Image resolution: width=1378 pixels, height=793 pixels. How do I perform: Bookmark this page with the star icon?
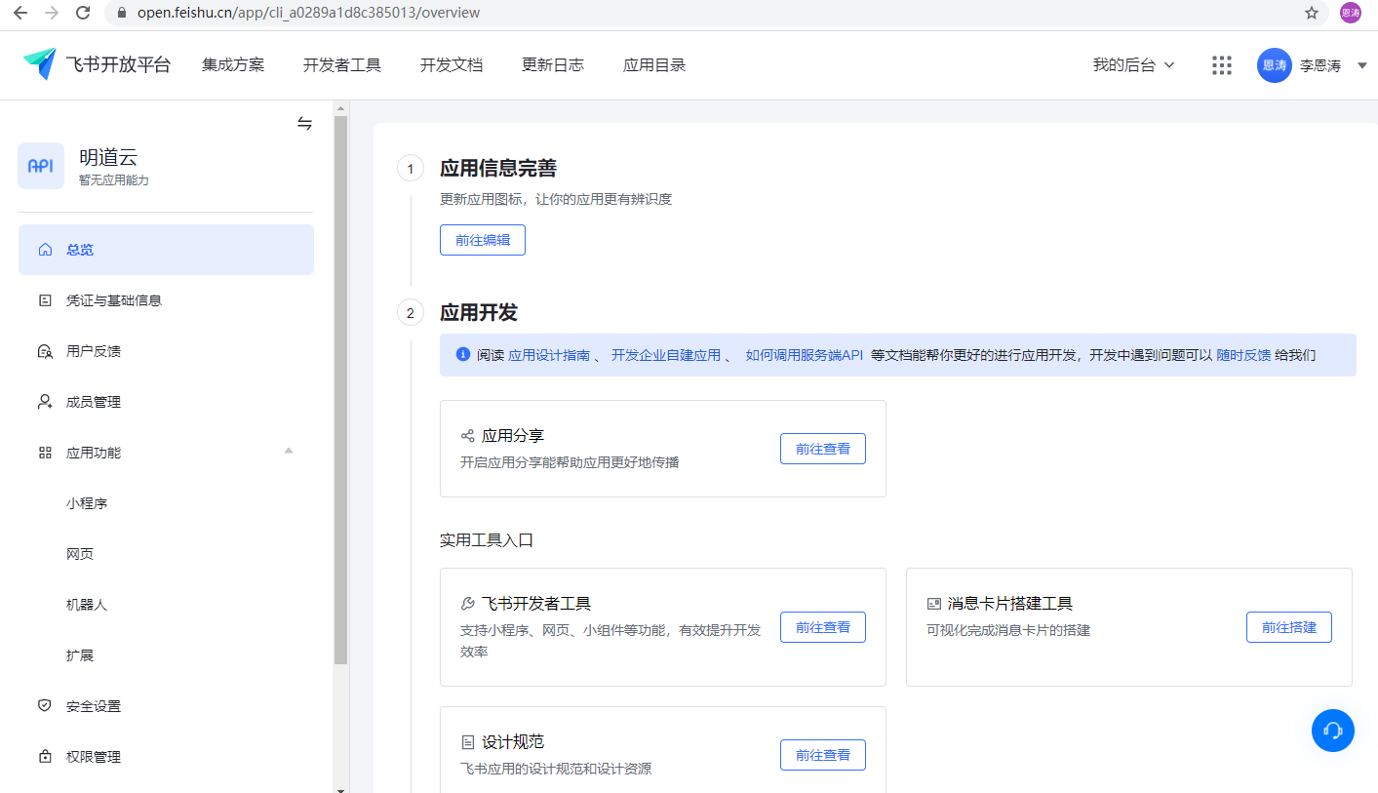click(1312, 13)
